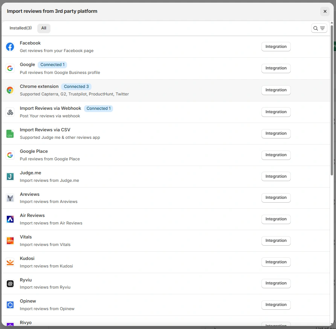Image resolution: width=336 pixels, height=329 pixels.
Task: Click the Vitals app icon
Action: coord(10,240)
